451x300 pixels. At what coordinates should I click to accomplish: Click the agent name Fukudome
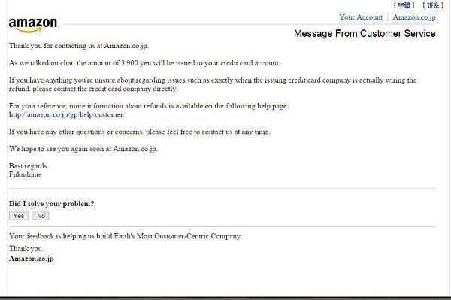pos(26,174)
